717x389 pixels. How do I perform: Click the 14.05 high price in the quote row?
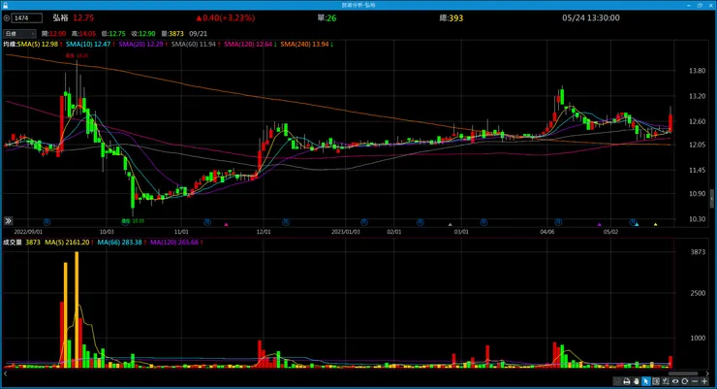pos(87,33)
